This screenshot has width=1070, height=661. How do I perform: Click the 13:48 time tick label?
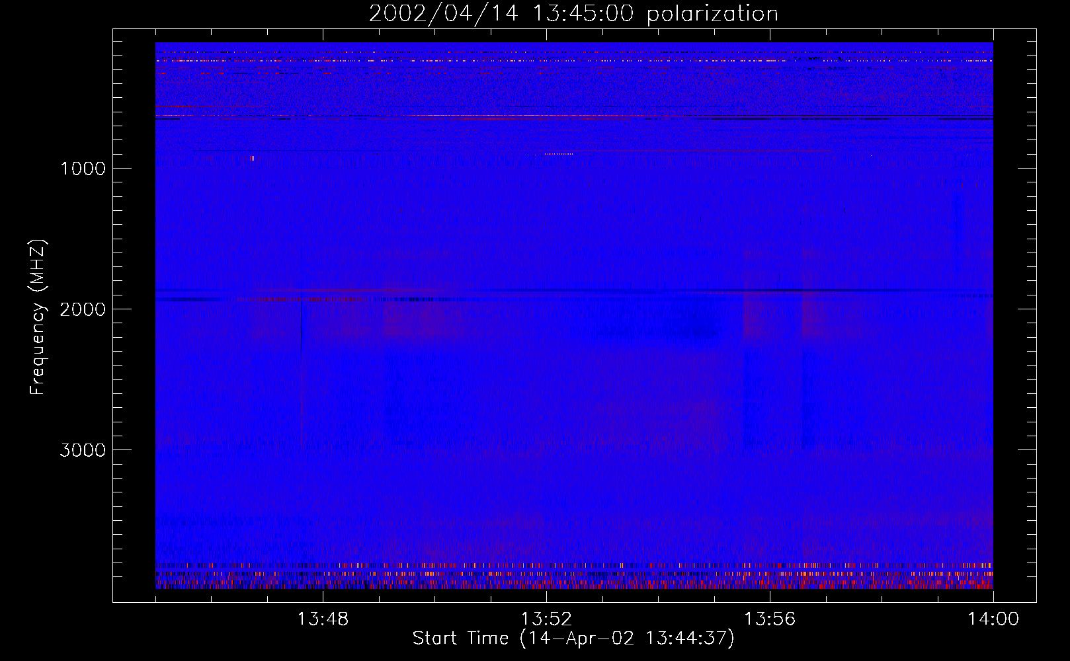pyautogui.click(x=323, y=619)
